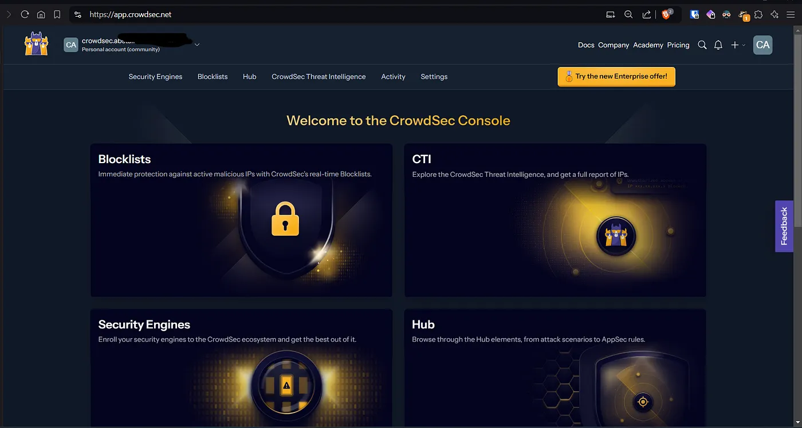Go to CrowdSec Threat Intelligence tab
Screen dimensions: 802x428
(319, 77)
